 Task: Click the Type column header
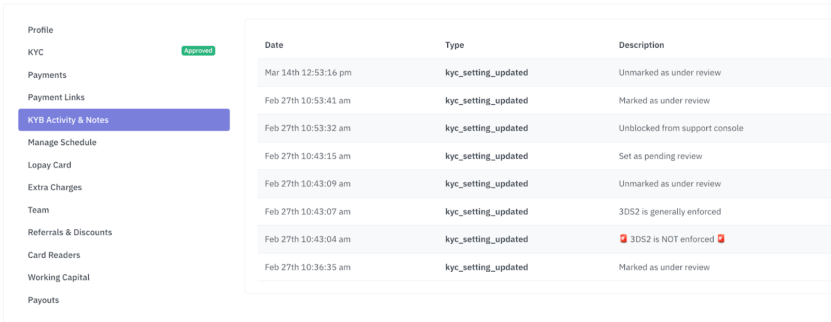pyautogui.click(x=454, y=45)
